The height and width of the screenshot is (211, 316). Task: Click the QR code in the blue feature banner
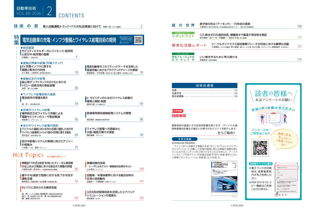[x=138, y=40]
